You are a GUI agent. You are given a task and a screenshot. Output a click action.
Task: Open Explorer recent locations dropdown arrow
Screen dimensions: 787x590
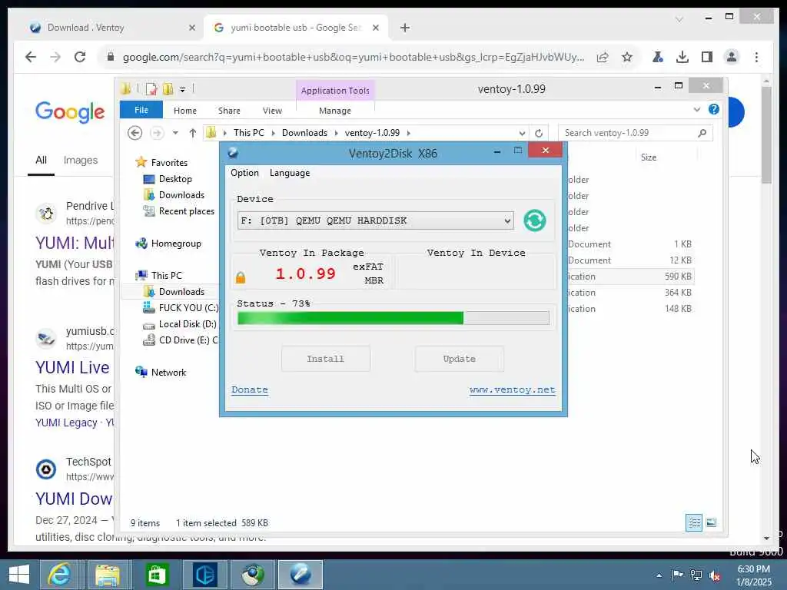[x=175, y=133]
